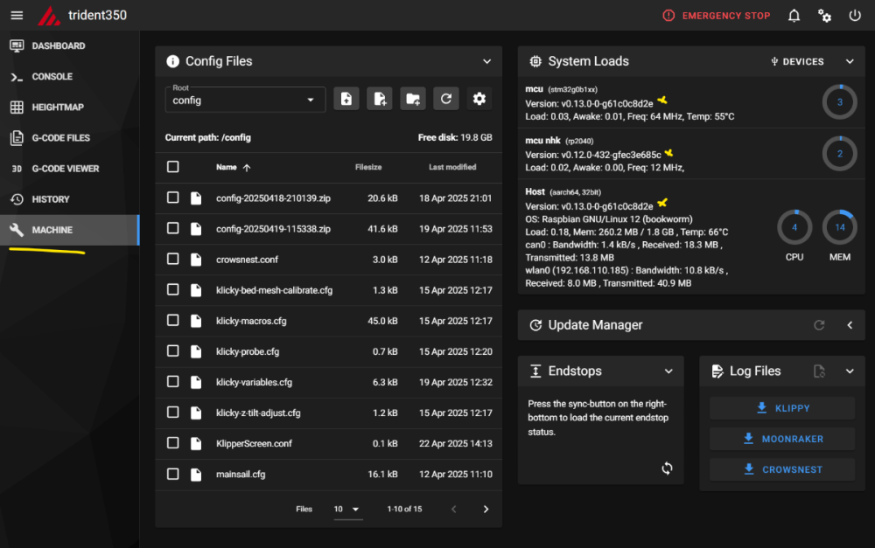This screenshot has height=548, width=875.
Task: Select the mainsail.cfg checkbox
Action: [x=173, y=474]
